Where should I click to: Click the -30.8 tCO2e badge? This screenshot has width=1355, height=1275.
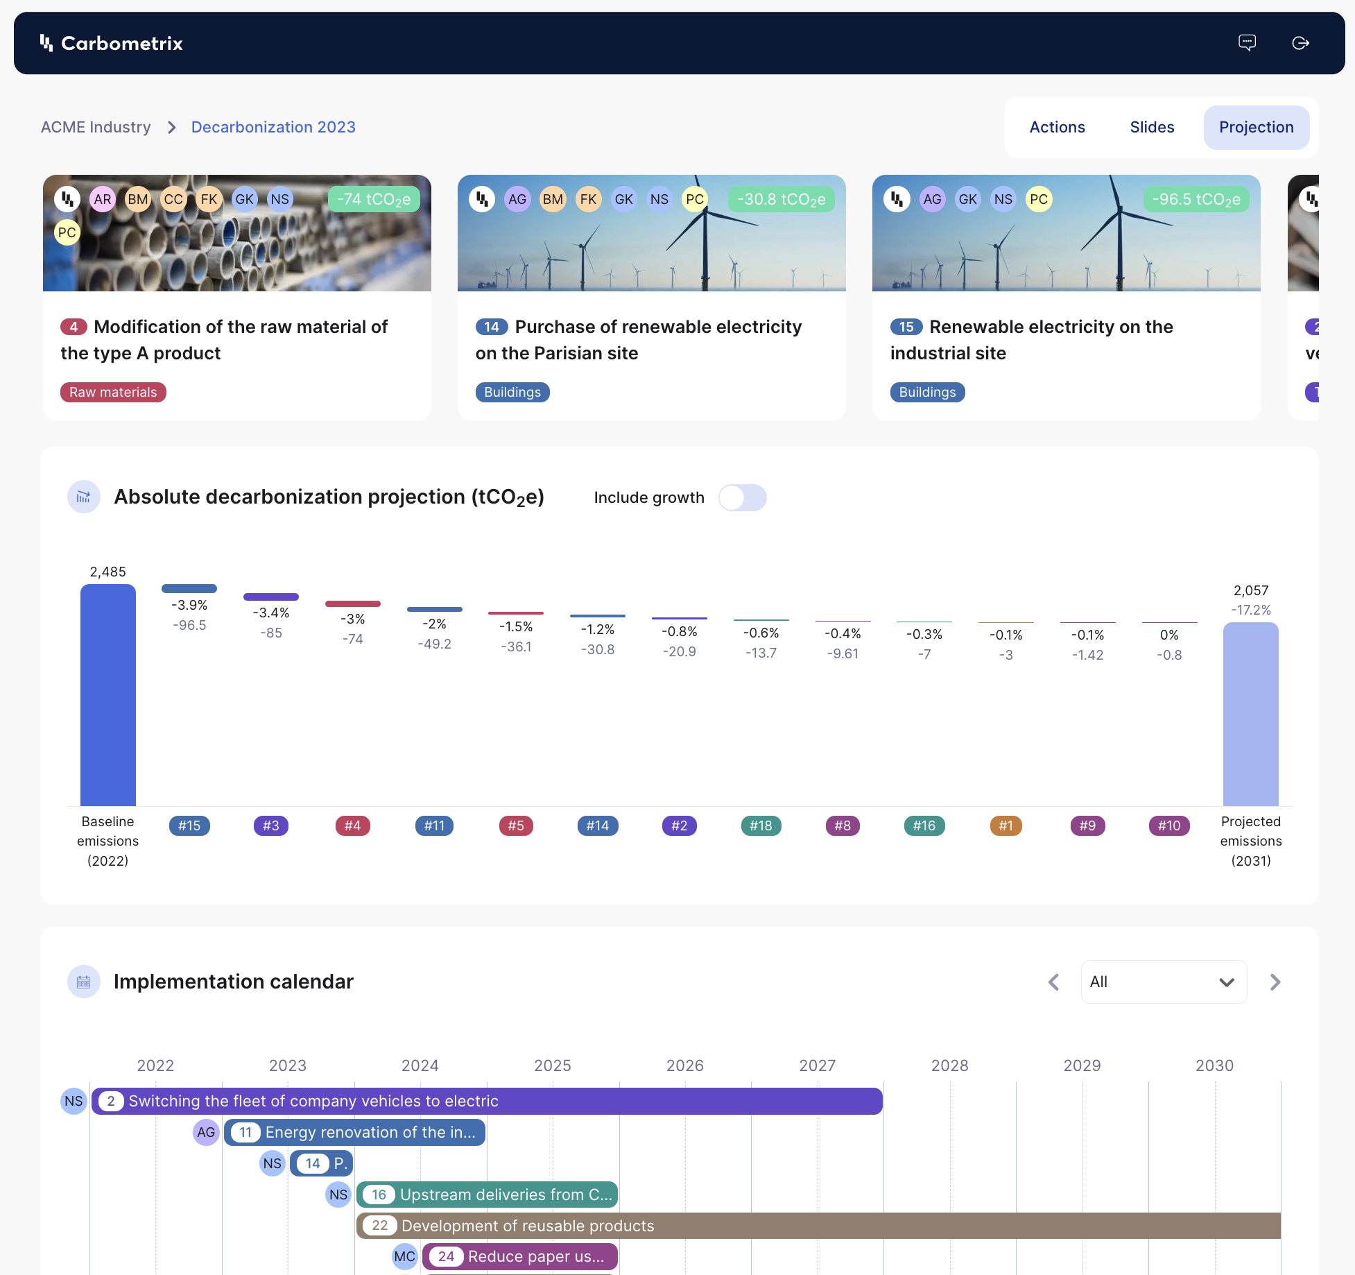pos(781,199)
